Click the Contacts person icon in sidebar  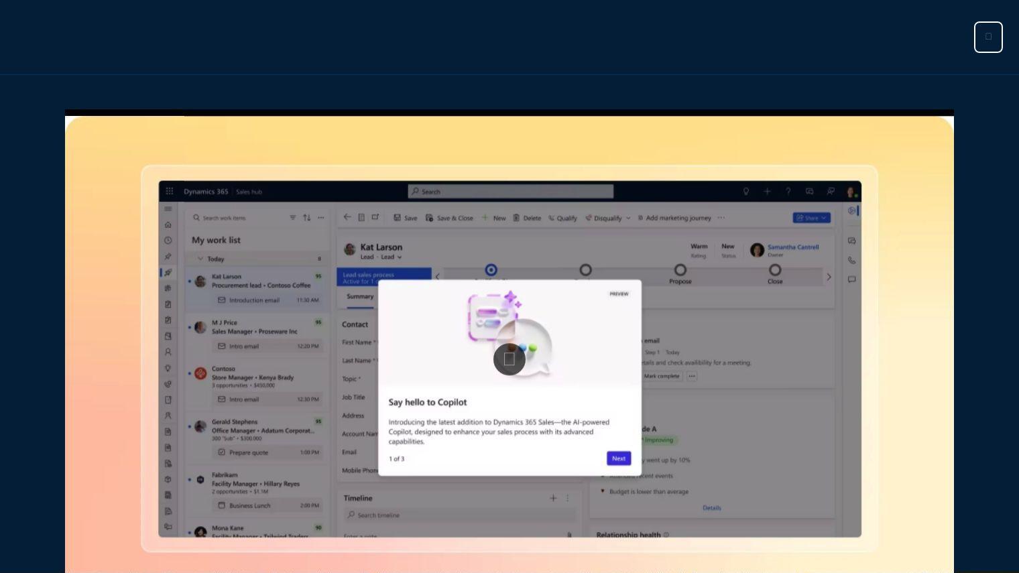click(168, 352)
